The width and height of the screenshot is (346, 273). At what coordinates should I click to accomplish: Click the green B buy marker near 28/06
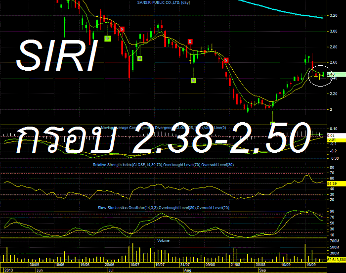click(107, 38)
